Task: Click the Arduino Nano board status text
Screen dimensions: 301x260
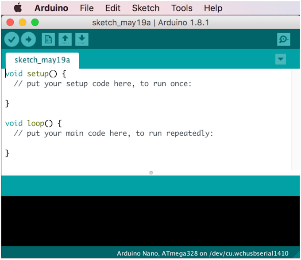Action: coord(203,253)
